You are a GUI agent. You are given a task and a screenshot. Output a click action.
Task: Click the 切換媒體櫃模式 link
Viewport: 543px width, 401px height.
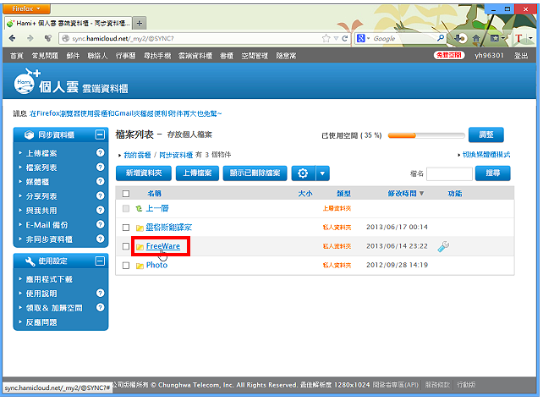(486, 155)
